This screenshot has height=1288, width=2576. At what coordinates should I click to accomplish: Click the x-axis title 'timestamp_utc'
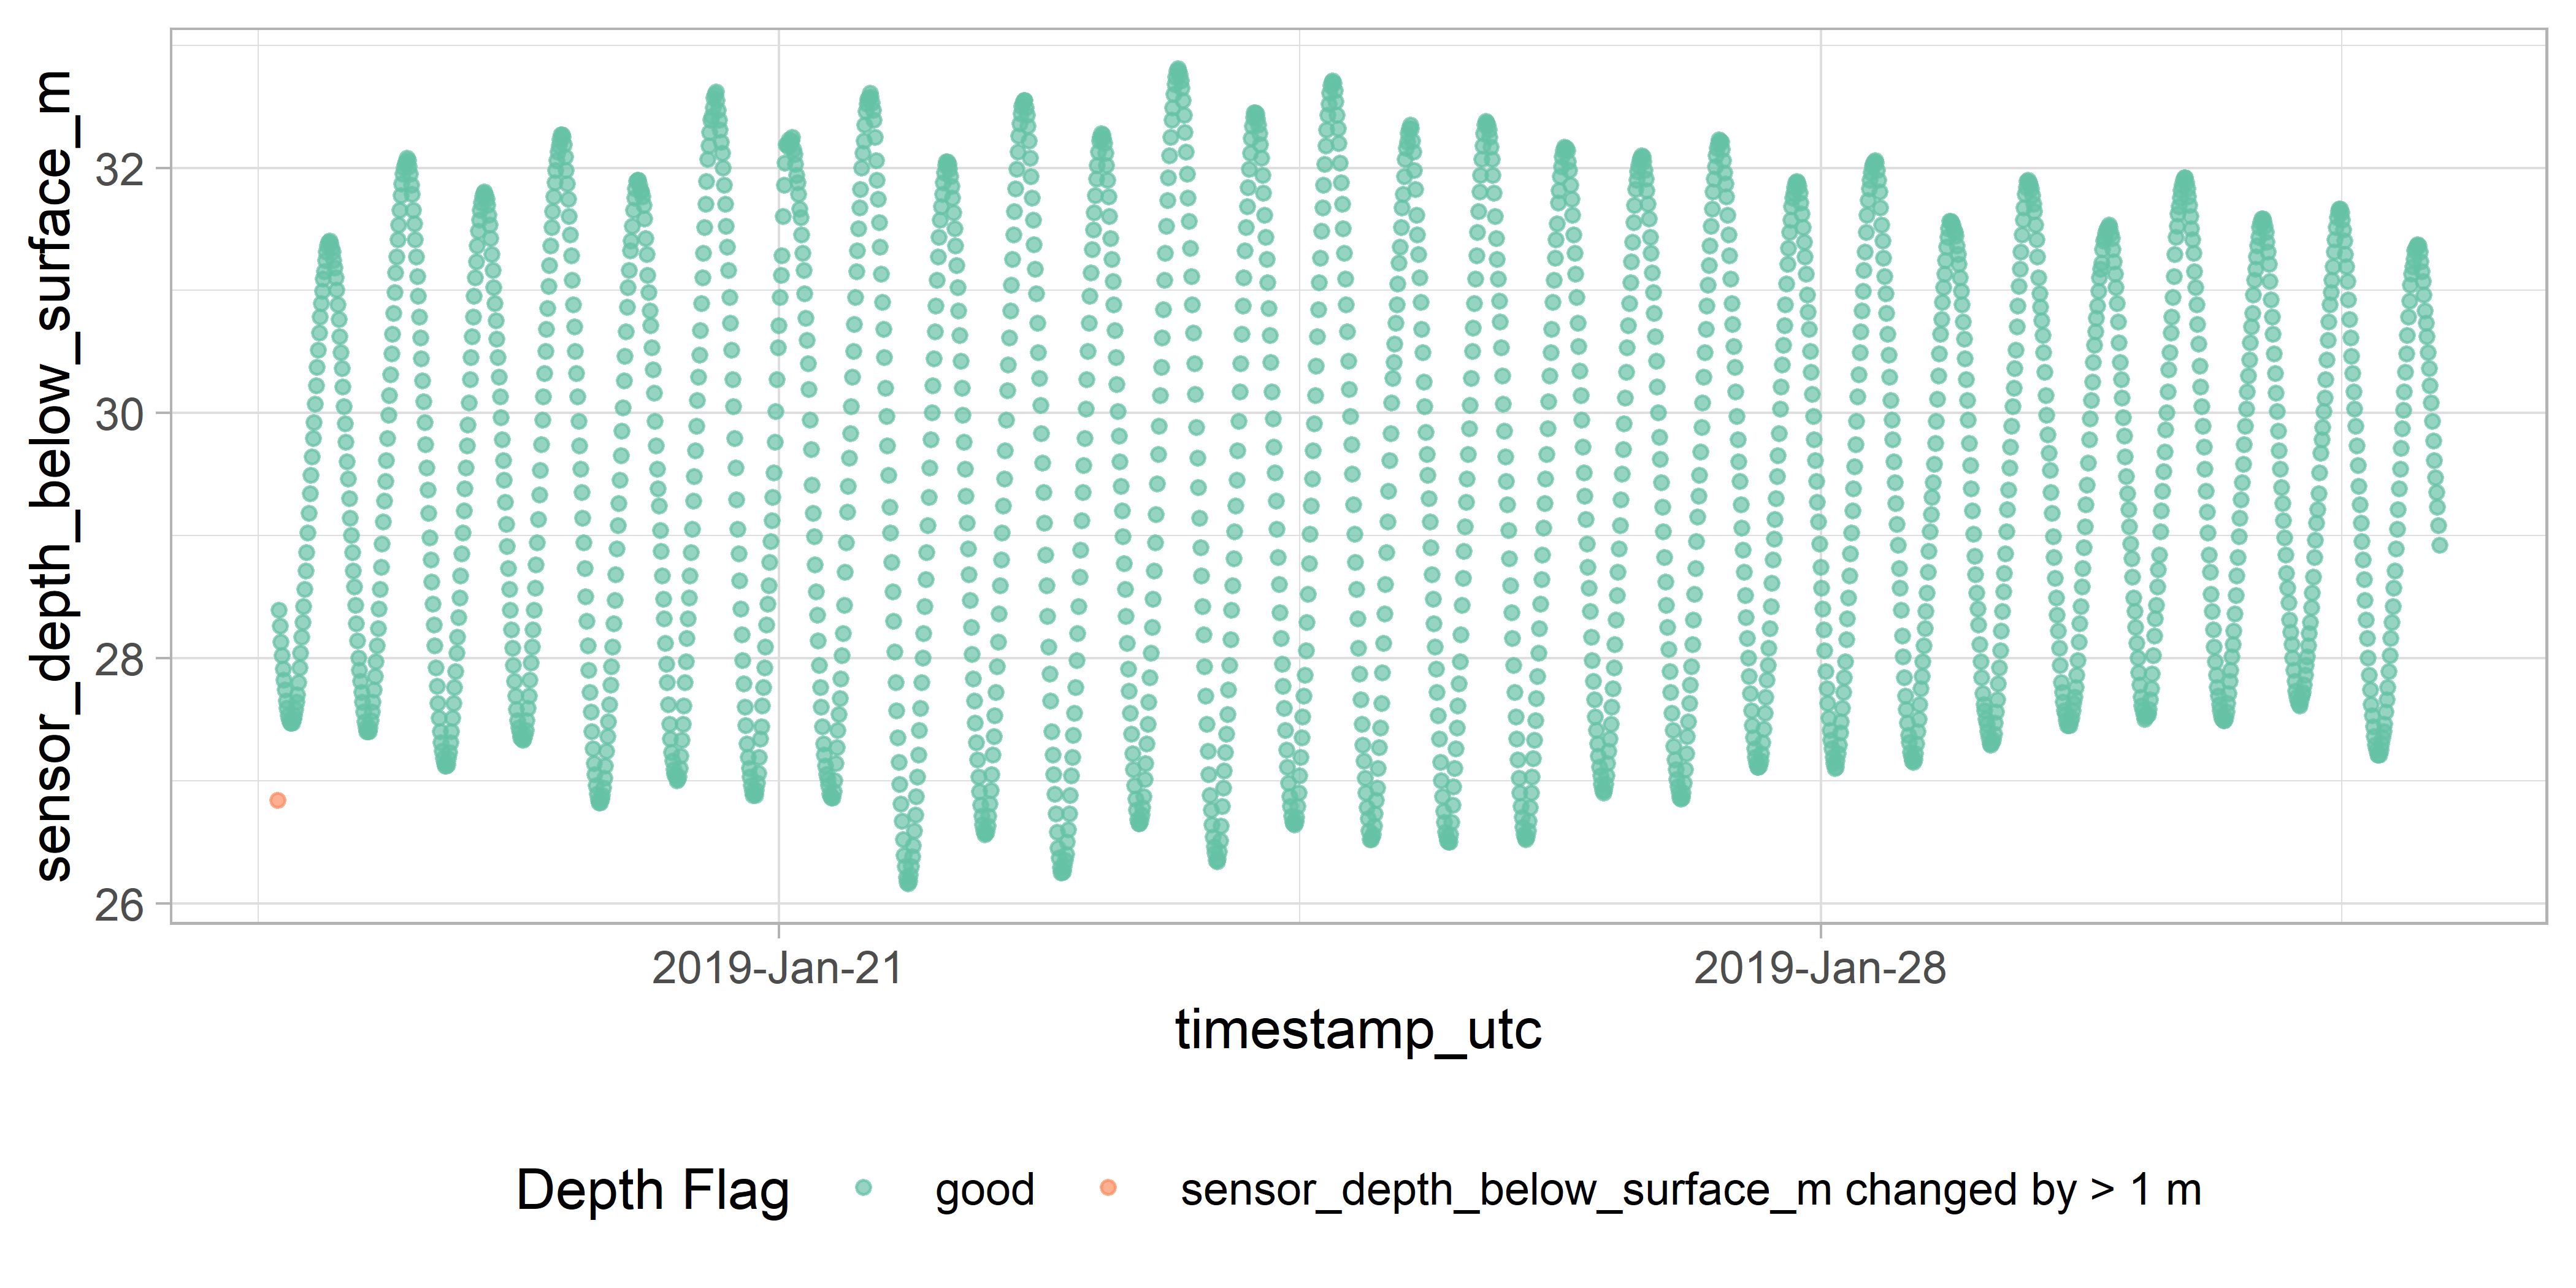pyautogui.click(x=1358, y=1030)
